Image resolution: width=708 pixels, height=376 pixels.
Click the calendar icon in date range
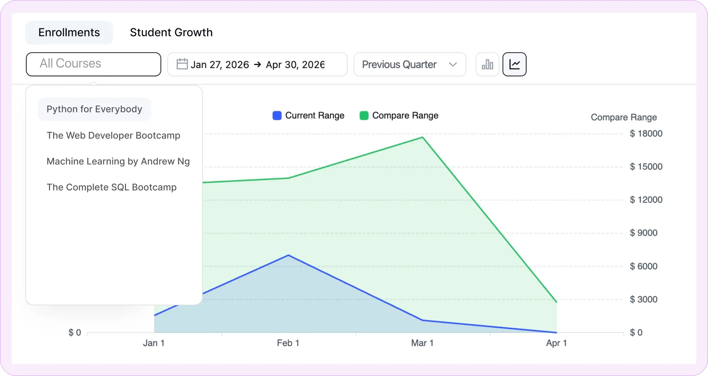coord(182,64)
